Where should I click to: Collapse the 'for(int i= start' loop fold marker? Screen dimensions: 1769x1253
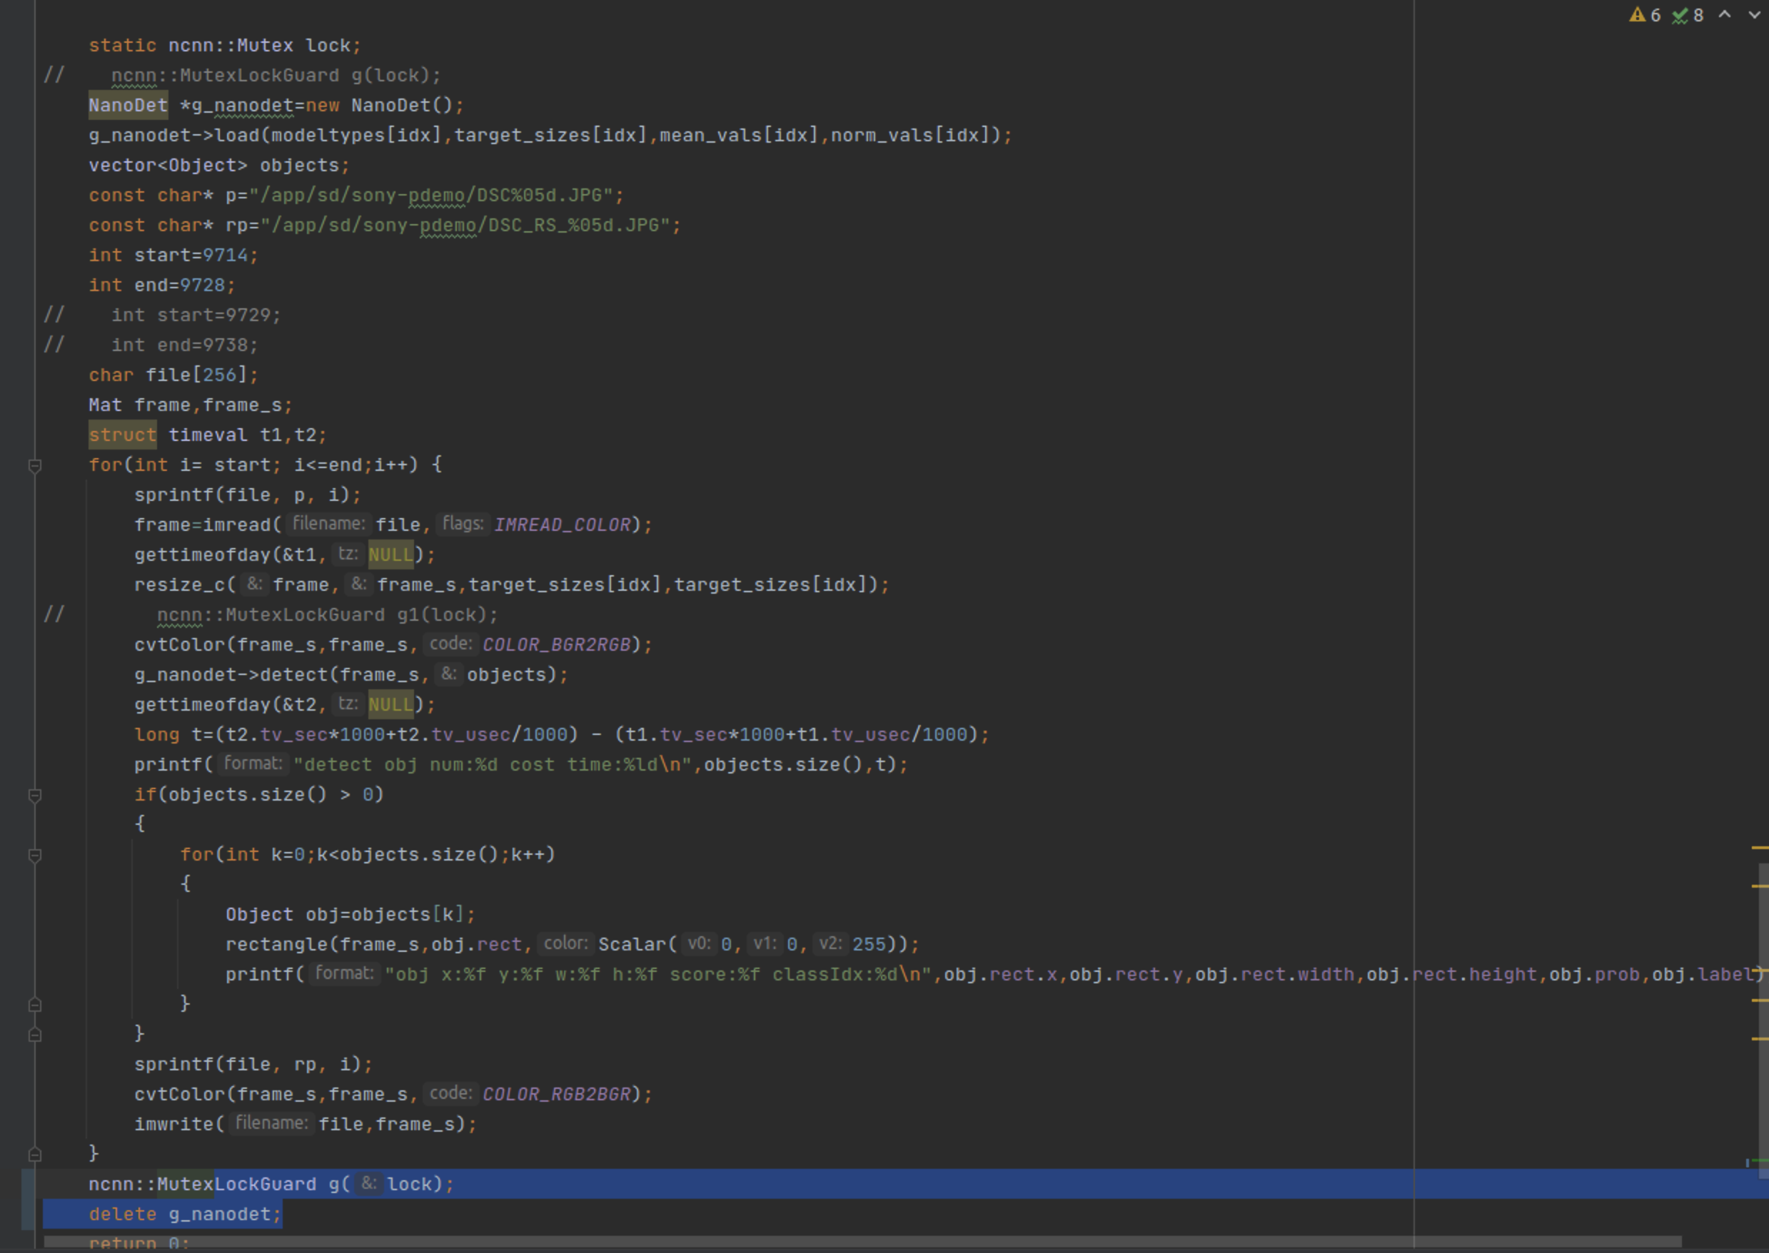(35, 465)
